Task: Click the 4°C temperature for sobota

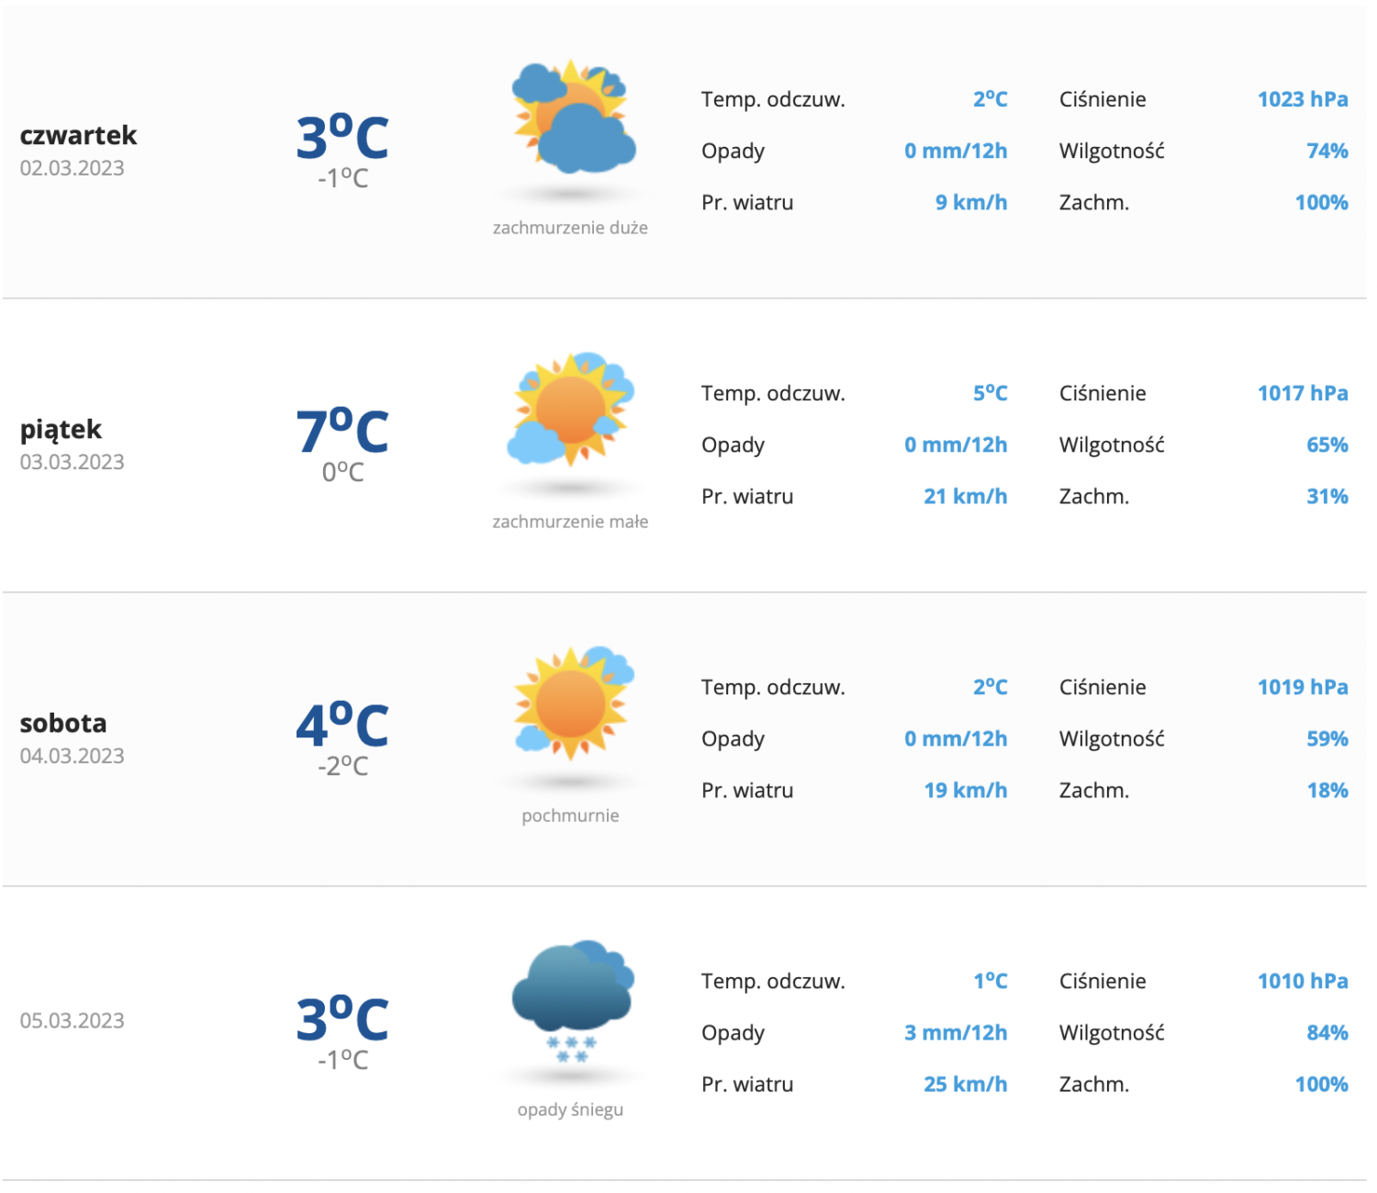Action: click(x=342, y=725)
